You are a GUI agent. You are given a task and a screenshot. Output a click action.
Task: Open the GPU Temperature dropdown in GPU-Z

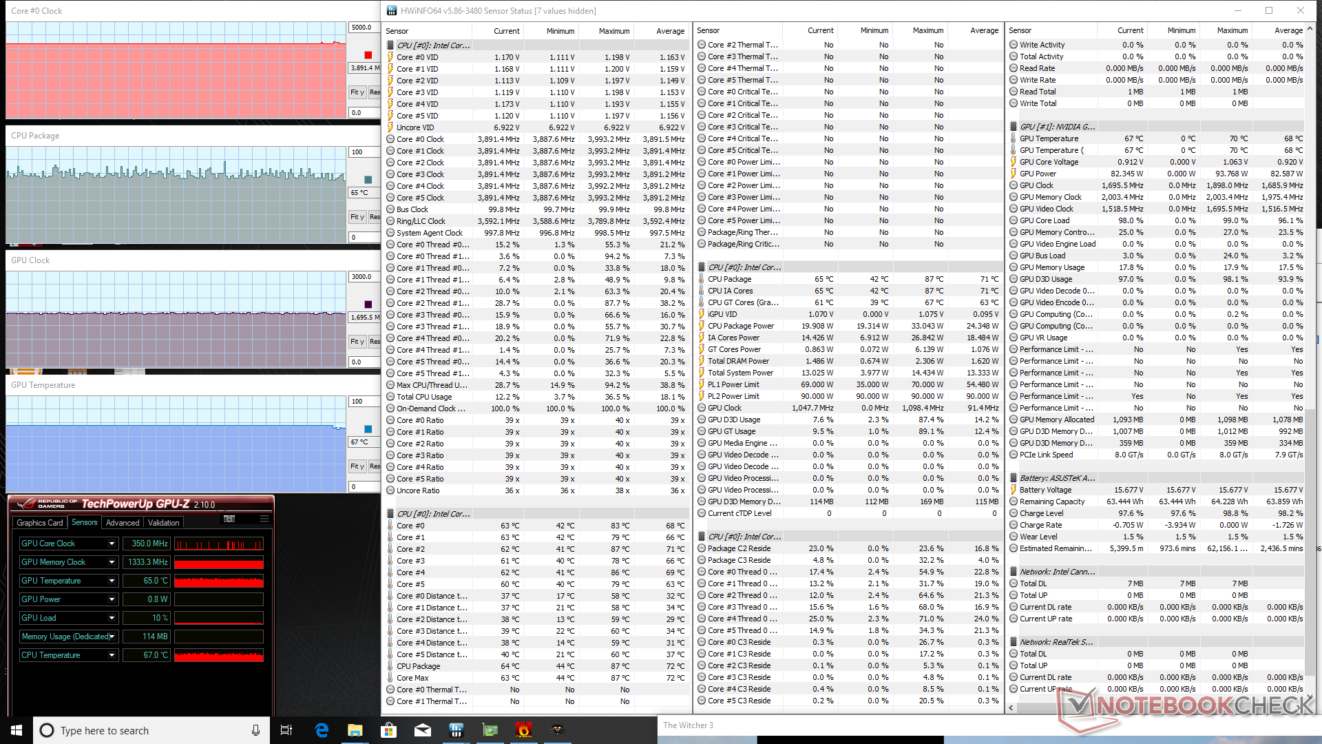click(112, 581)
